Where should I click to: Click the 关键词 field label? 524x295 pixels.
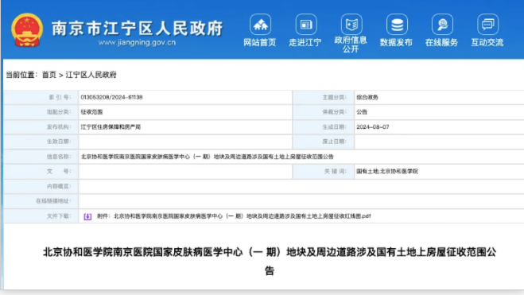336,172
